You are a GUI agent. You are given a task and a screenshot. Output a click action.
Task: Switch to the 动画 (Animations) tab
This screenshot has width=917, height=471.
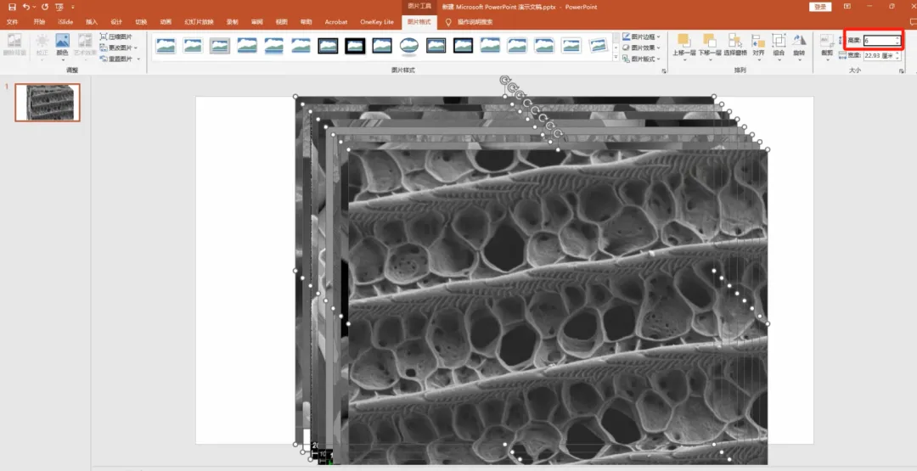(x=166, y=21)
